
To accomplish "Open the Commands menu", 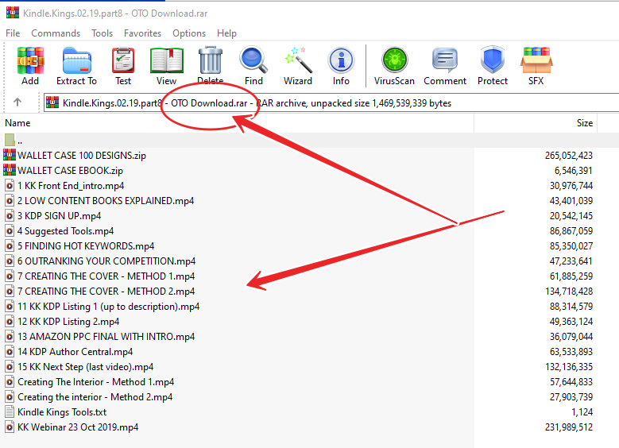I will (56, 33).
